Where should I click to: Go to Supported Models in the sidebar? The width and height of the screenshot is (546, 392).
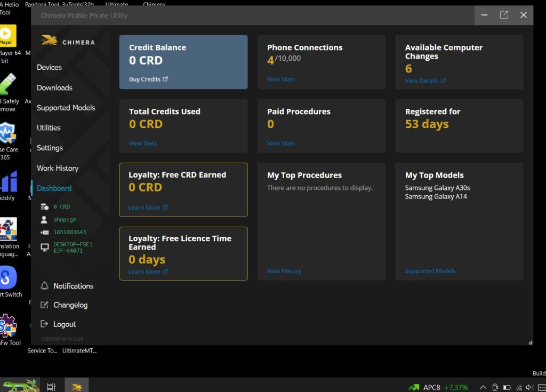tap(66, 108)
